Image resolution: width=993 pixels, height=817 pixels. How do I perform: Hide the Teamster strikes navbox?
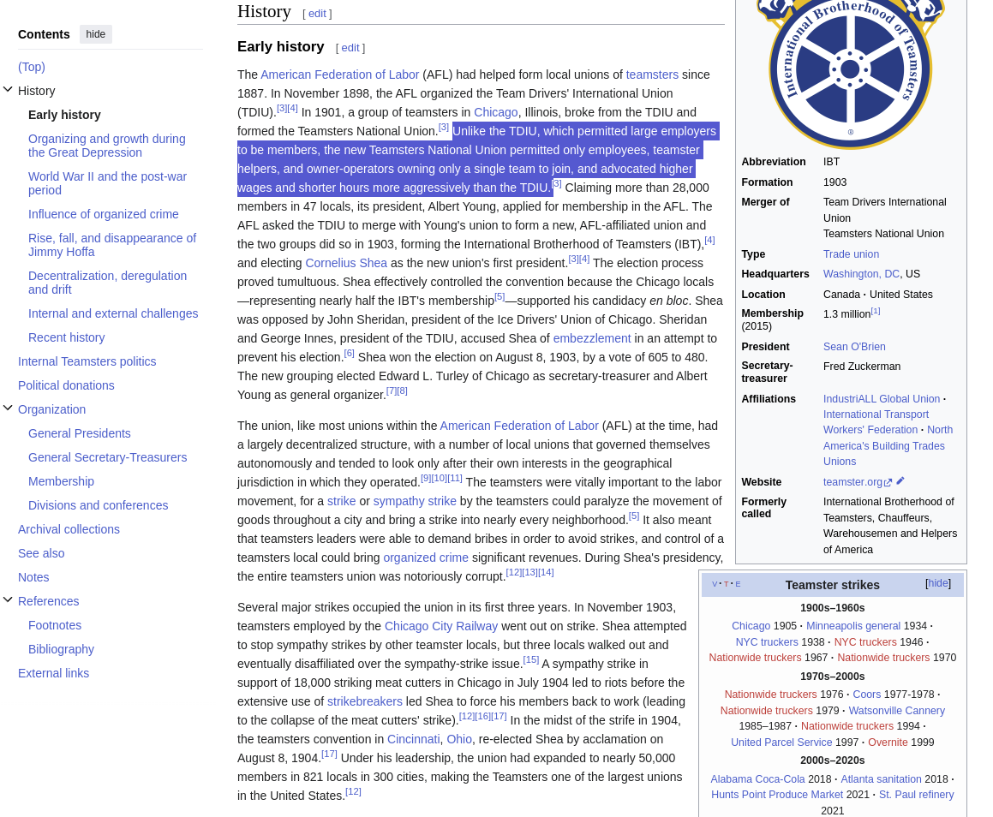pos(938,583)
